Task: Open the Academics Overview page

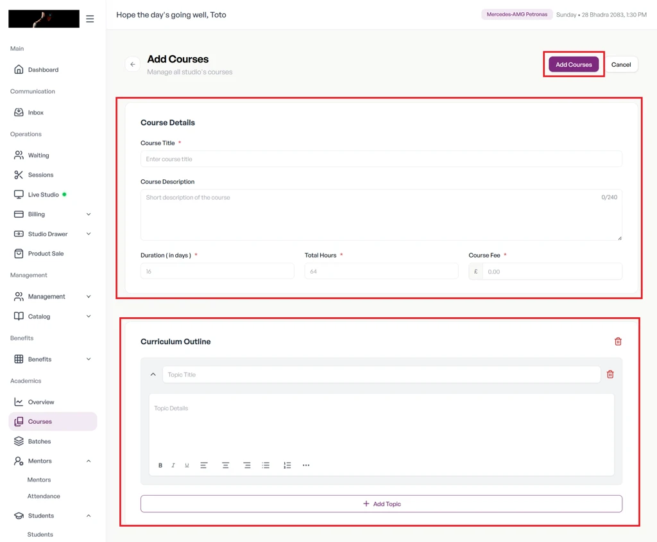Action: (x=53, y=402)
